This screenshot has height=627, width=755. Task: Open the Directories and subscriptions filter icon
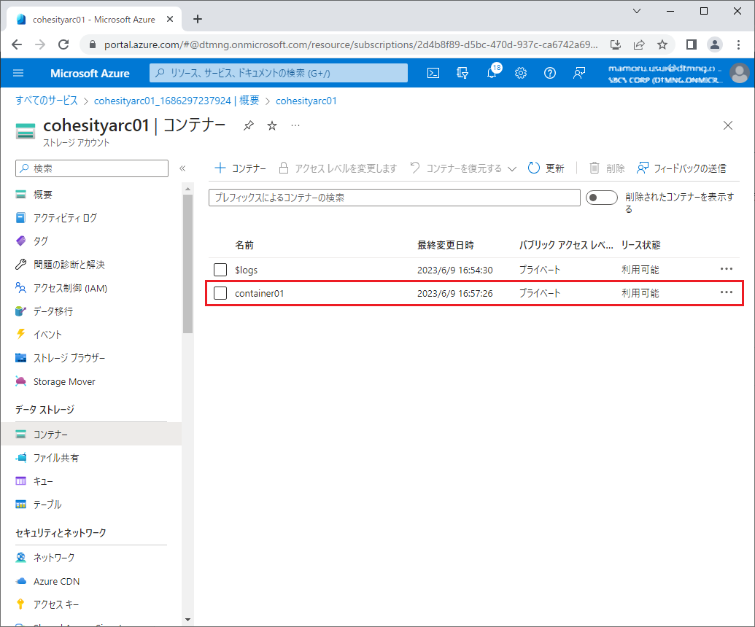(x=462, y=73)
